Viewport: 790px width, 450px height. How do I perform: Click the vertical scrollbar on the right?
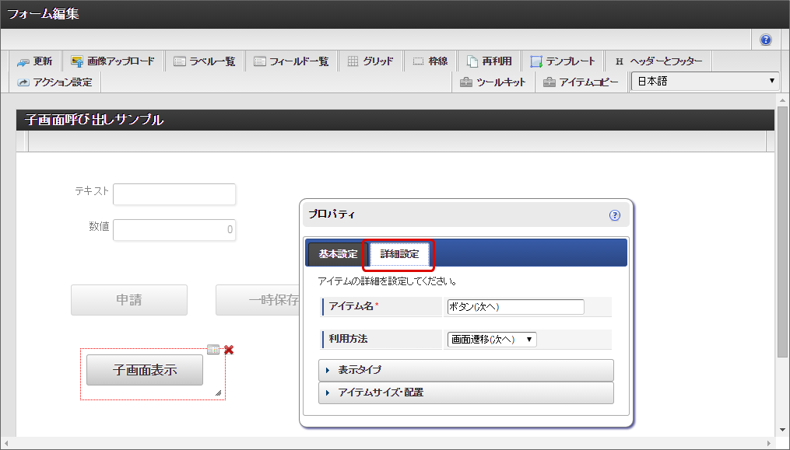coord(782,231)
